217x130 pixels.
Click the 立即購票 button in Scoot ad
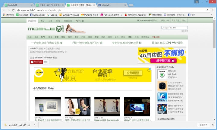coord(133,73)
